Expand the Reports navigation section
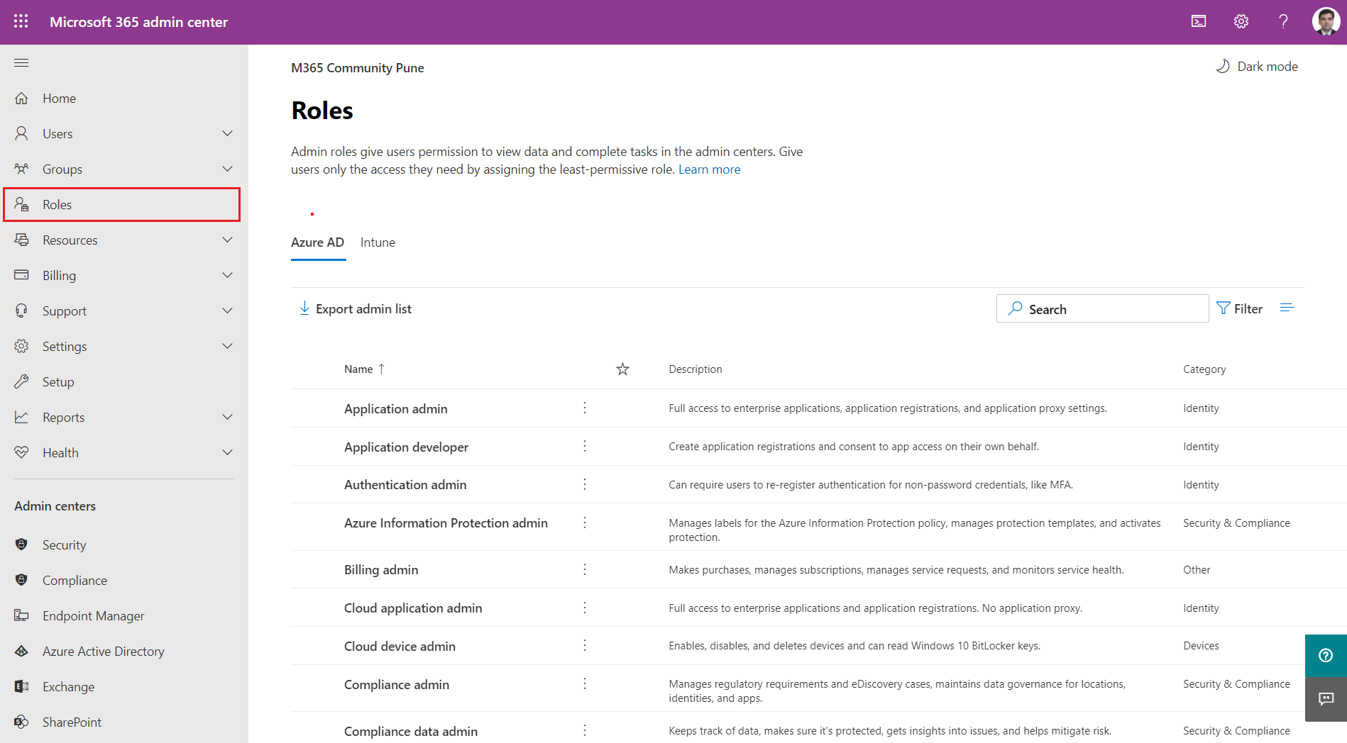 pyautogui.click(x=227, y=418)
